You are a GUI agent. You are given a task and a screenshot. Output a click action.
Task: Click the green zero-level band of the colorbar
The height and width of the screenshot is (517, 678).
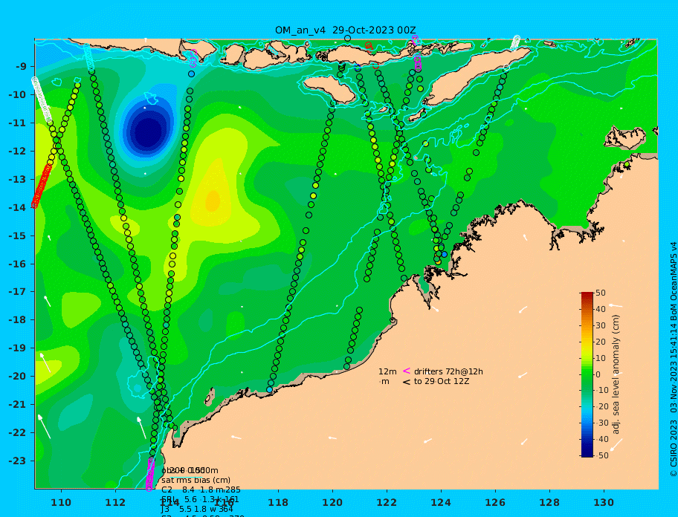pos(587,373)
